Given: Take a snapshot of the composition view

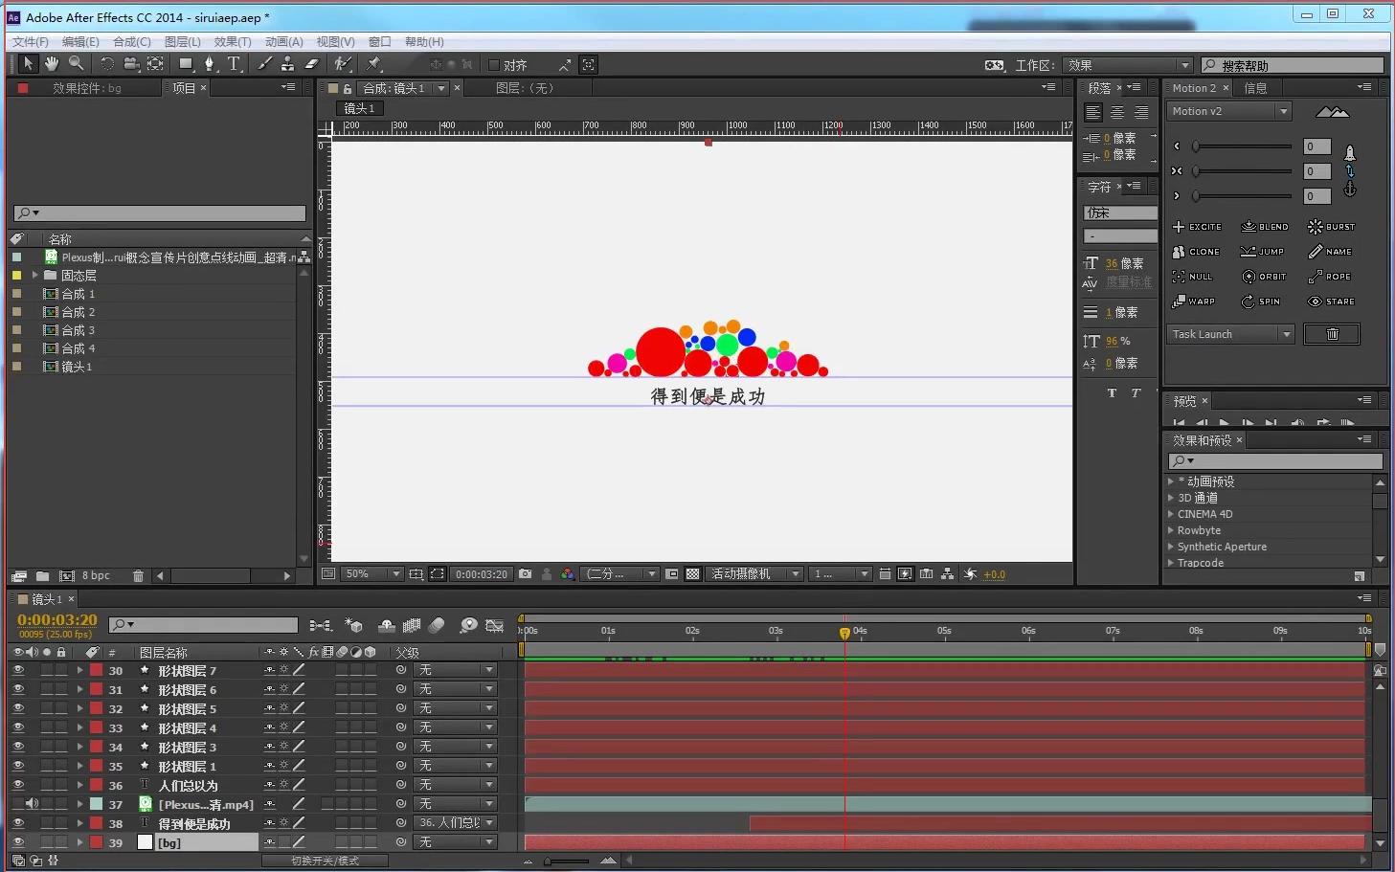Looking at the screenshot, I should (x=525, y=573).
